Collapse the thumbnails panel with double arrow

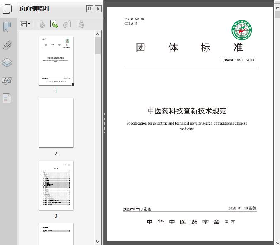point(89,9)
